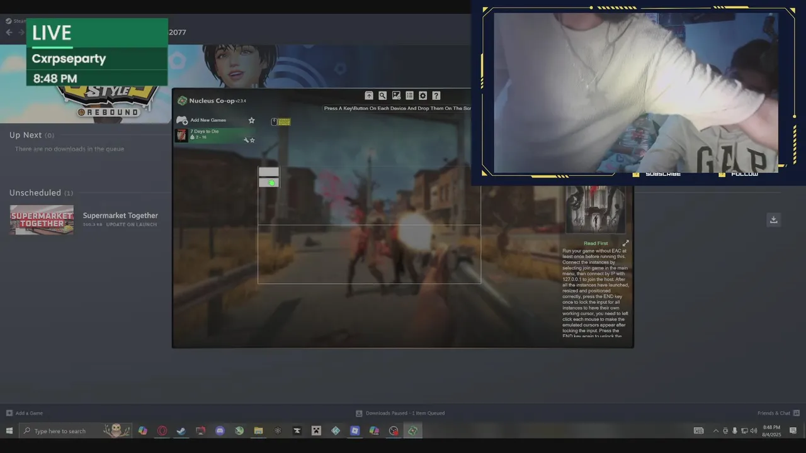The width and height of the screenshot is (806, 453).
Task: Click the upload arrow icon in Nucleus Co-op toolbar
Action: [369, 96]
